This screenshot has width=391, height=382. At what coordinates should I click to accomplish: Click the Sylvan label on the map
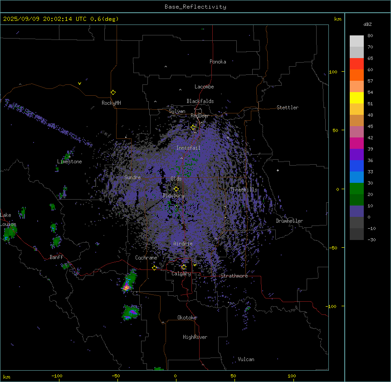[177, 111]
